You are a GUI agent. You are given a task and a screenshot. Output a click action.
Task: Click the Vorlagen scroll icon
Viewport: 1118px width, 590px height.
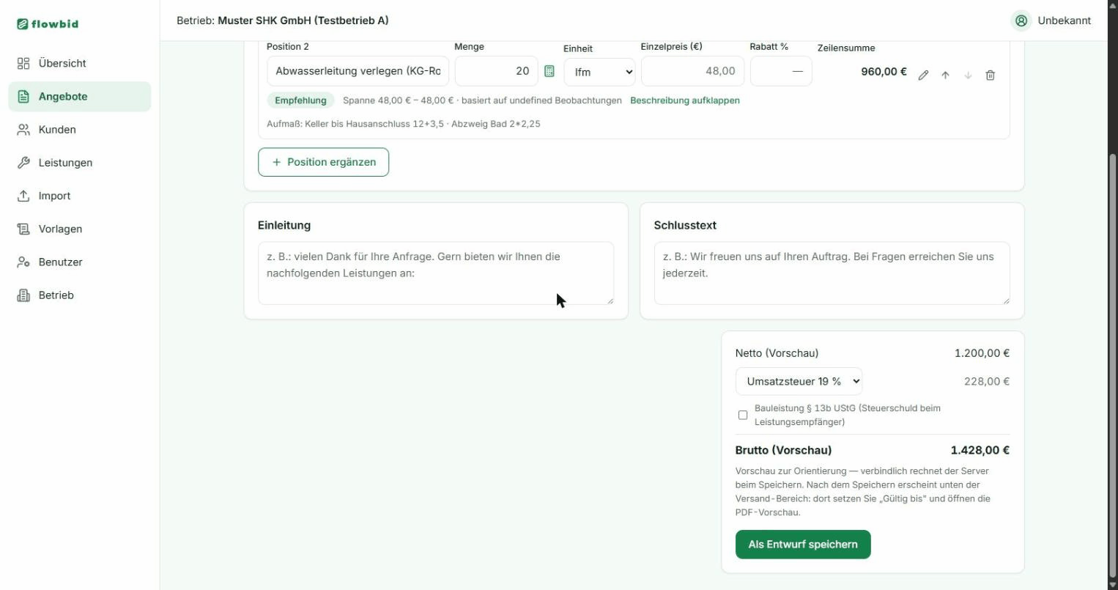click(23, 229)
